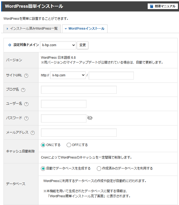Open the 設定対象ドメイン domain dropdown
The image size is (179, 205).
click(x=58, y=45)
